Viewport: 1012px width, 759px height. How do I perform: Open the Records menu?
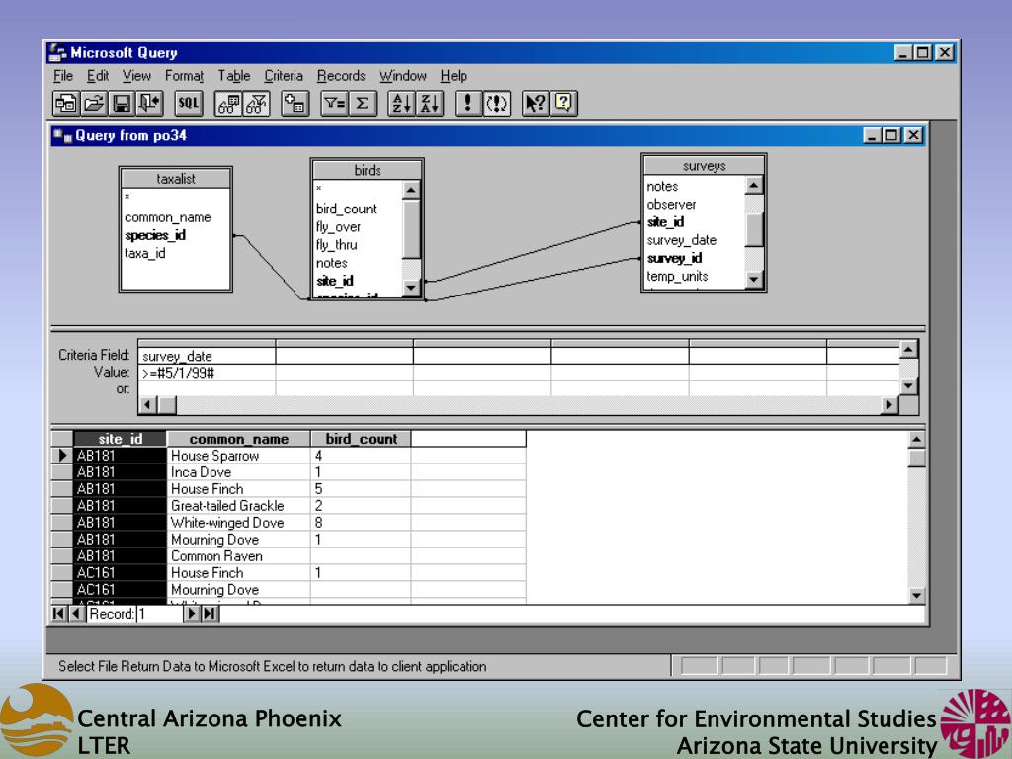tap(341, 76)
